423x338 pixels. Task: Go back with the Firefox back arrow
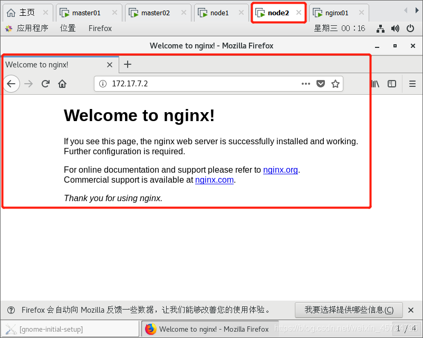point(11,84)
